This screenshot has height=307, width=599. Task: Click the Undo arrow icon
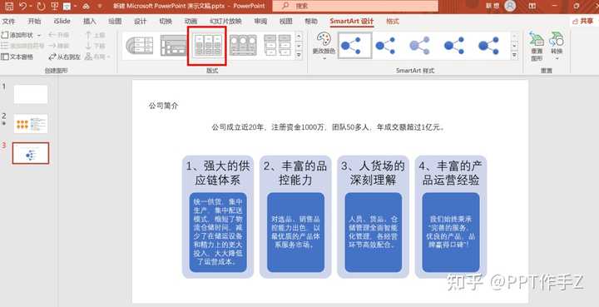coord(23,6)
